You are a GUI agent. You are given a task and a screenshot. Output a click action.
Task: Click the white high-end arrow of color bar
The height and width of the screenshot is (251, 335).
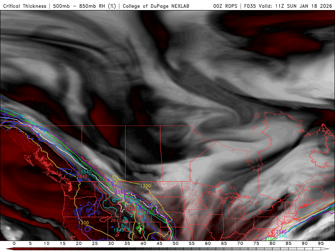(325, 249)
